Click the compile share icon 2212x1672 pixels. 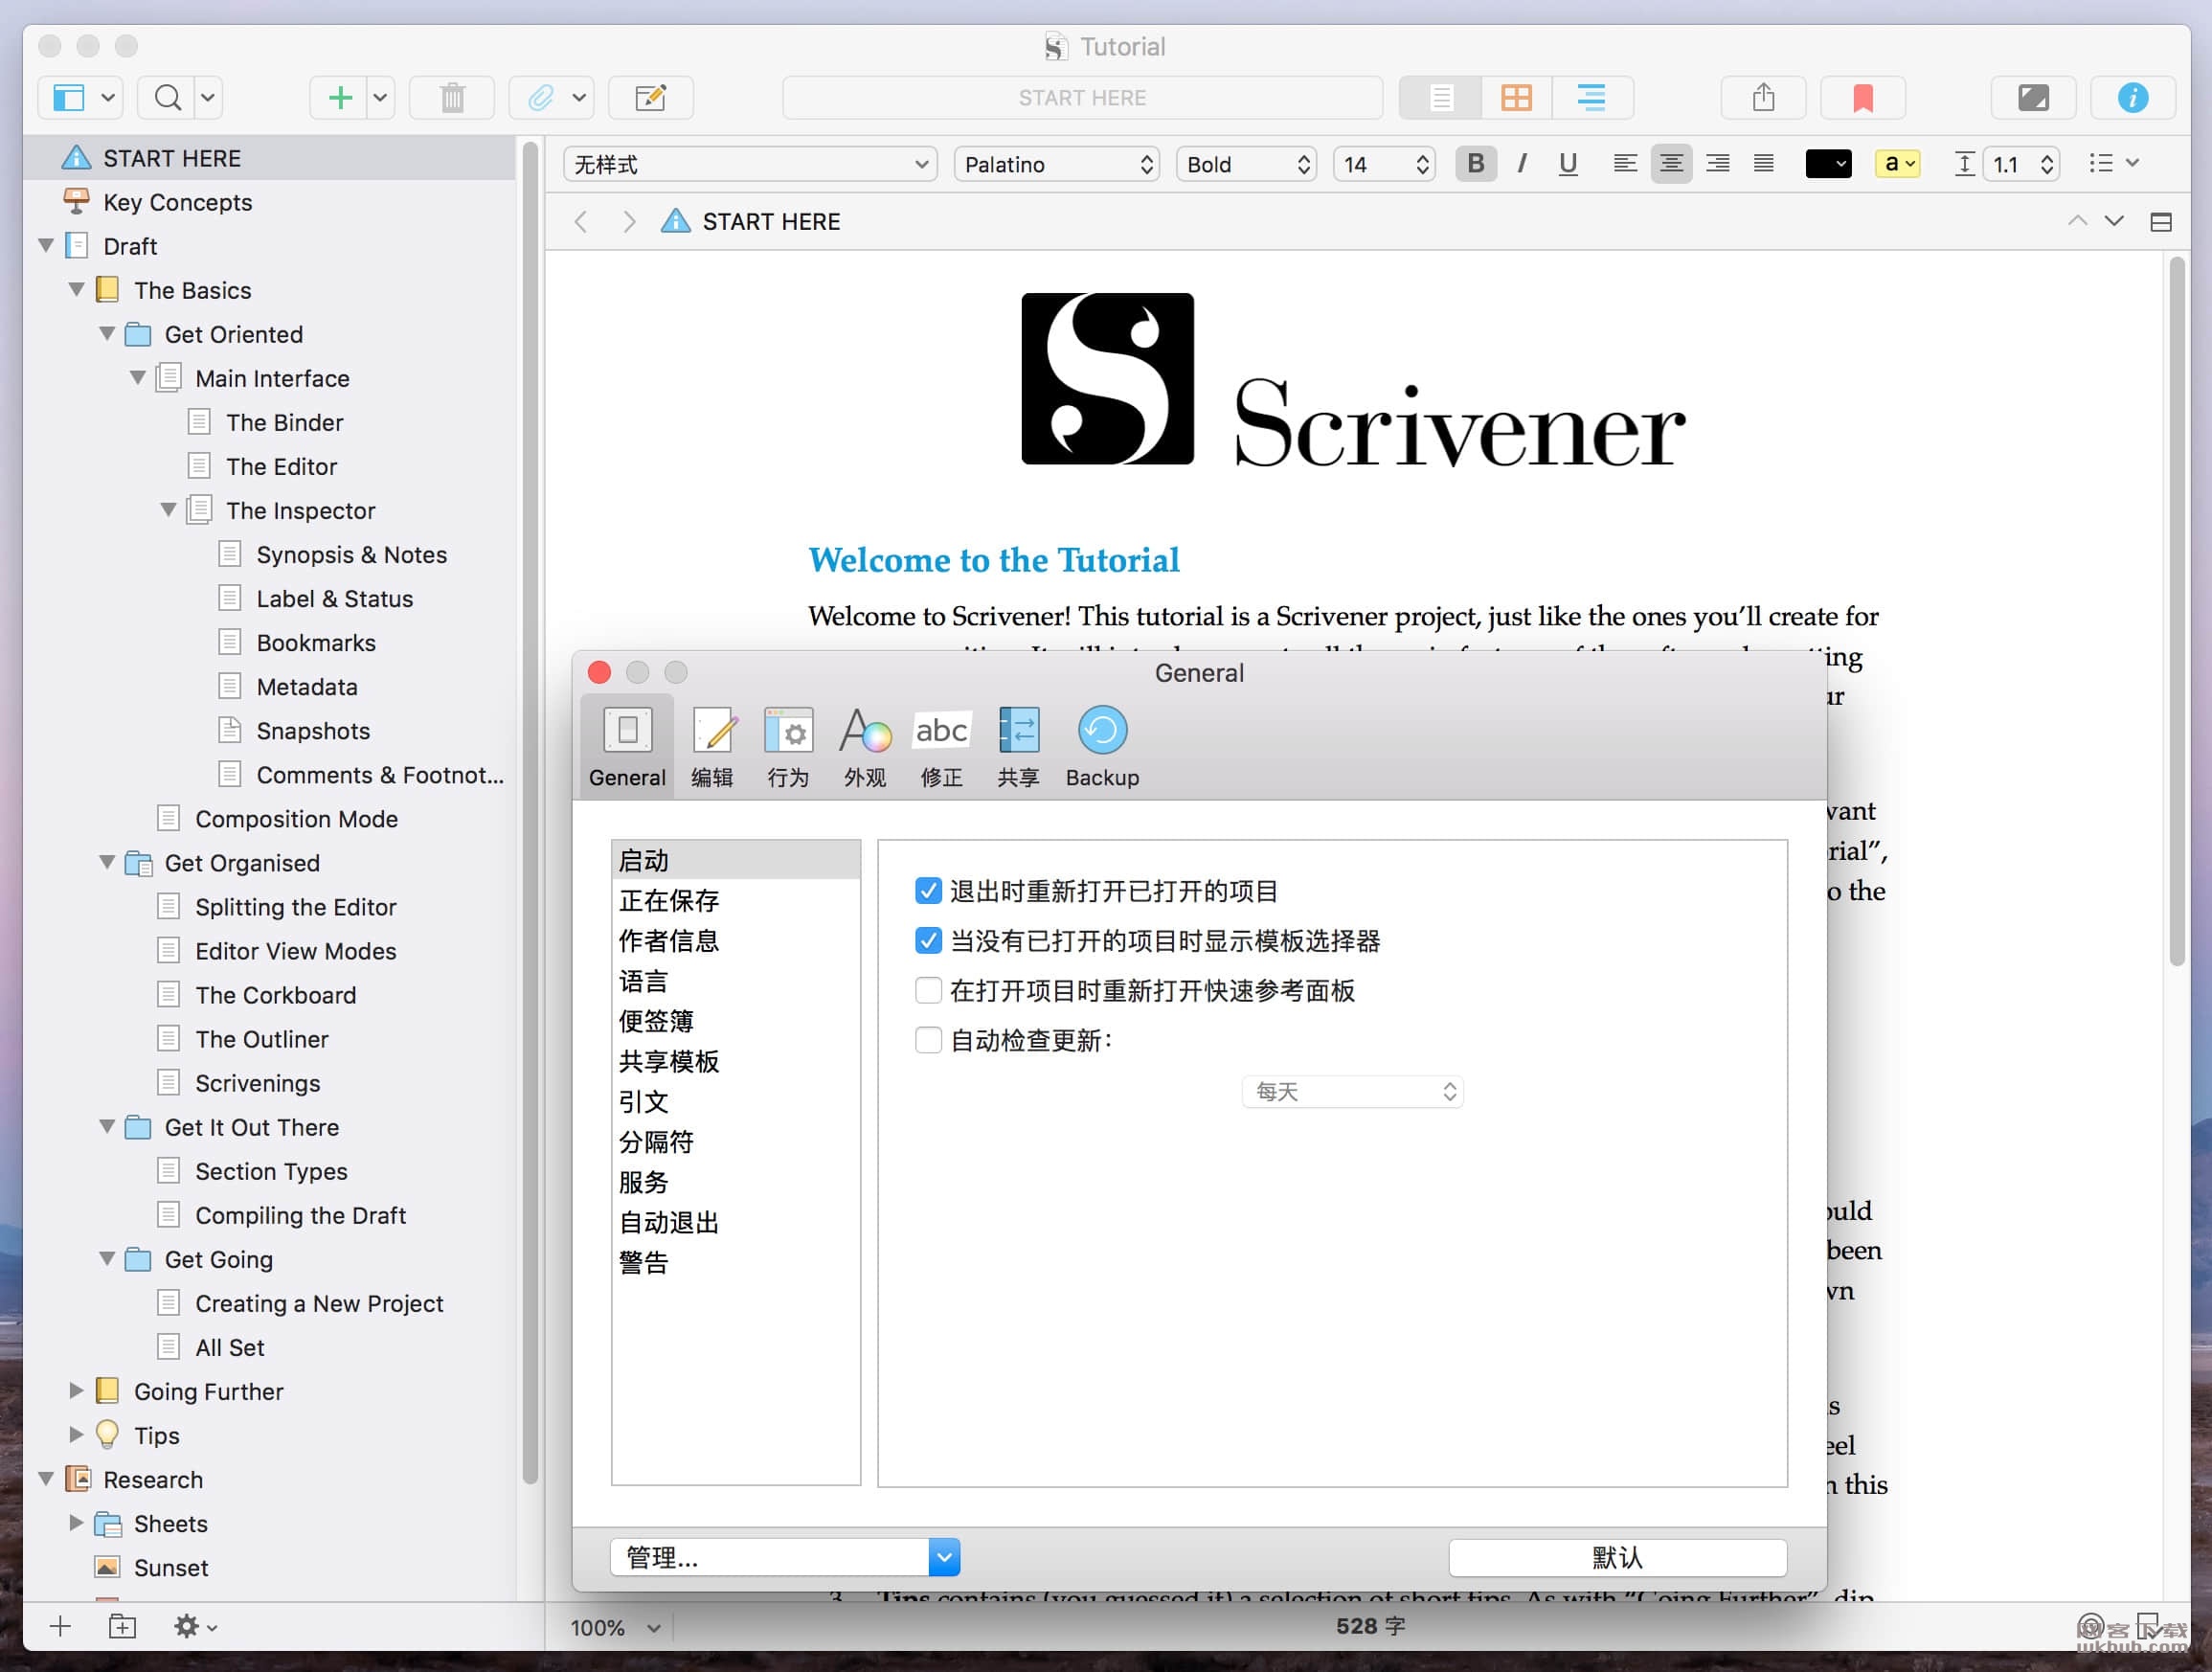coord(1764,98)
